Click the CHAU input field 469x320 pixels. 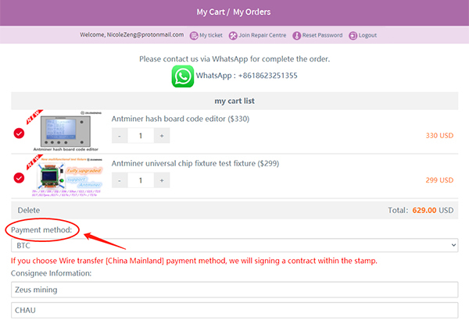(x=234, y=311)
